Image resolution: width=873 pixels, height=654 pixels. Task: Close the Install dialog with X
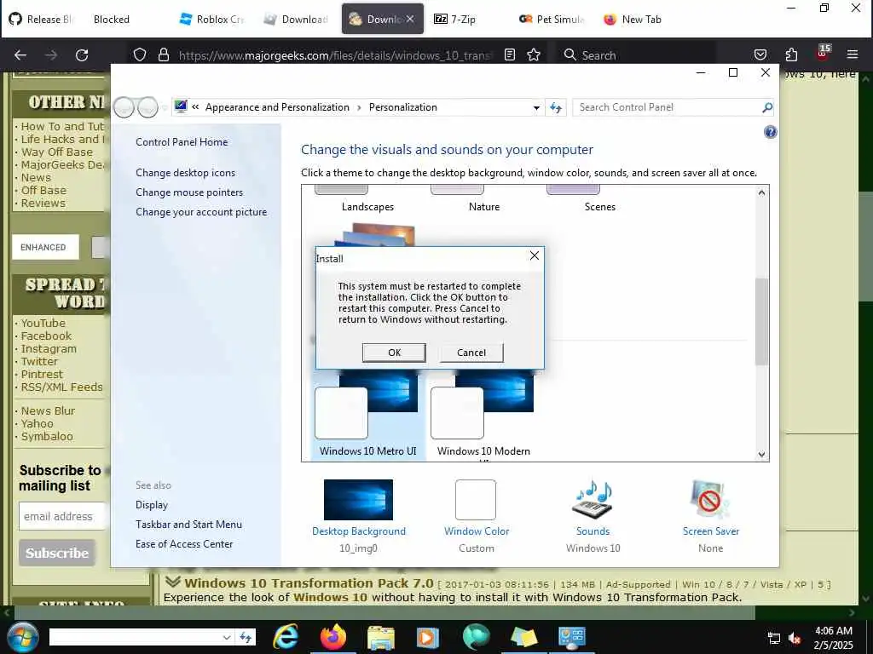534,255
